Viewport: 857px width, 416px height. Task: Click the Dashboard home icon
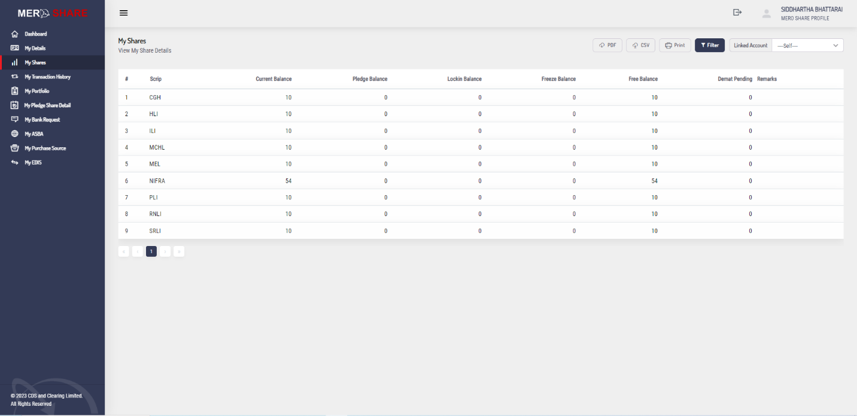click(x=15, y=34)
